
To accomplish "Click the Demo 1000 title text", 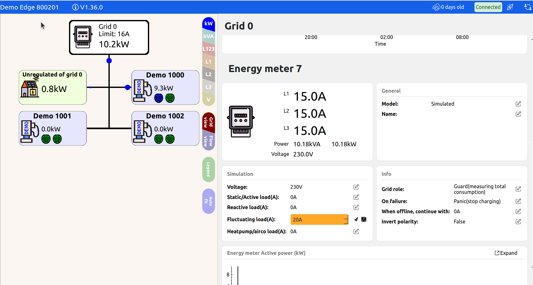I will pyautogui.click(x=165, y=75).
